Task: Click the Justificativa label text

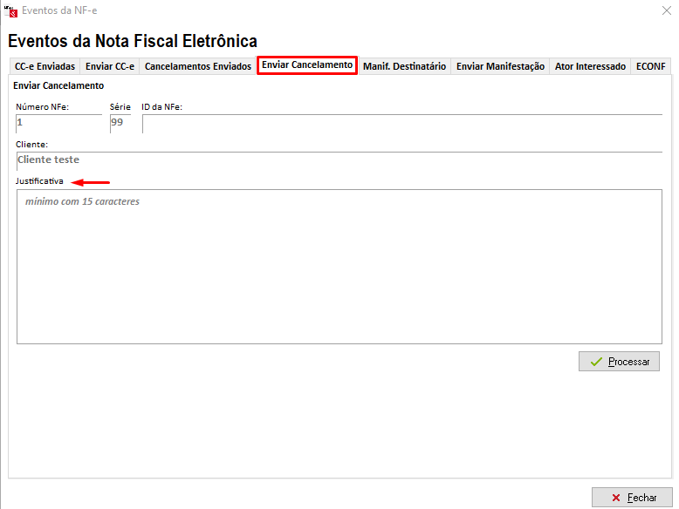Action: pyautogui.click(x=39, y=181)
